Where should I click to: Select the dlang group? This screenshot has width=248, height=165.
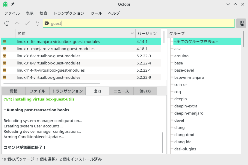coord(179,128)
